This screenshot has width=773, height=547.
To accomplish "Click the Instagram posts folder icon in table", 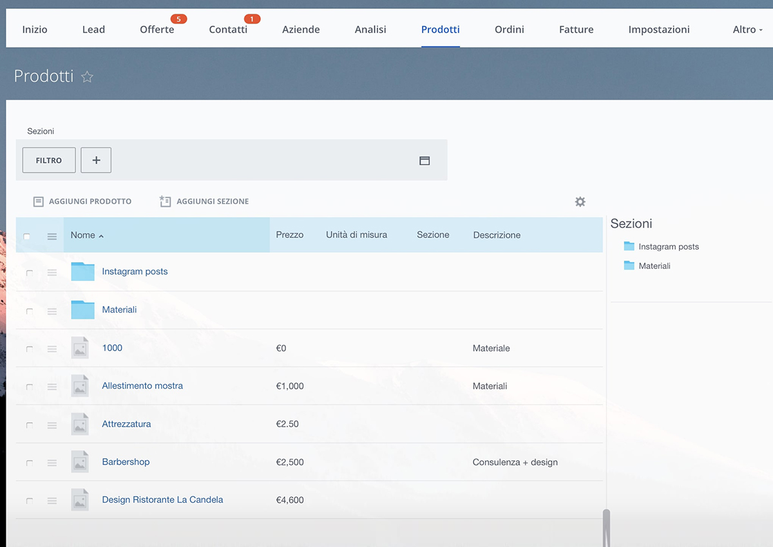I will pyautogui.click(x=82, y=272).
